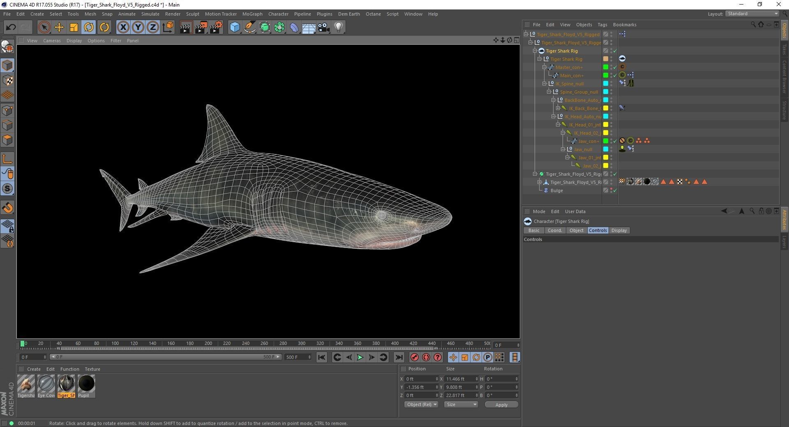Toggle Tiger Shark Rig enable checkmark
The image size is (789, 427).
(x=615, y=51)
